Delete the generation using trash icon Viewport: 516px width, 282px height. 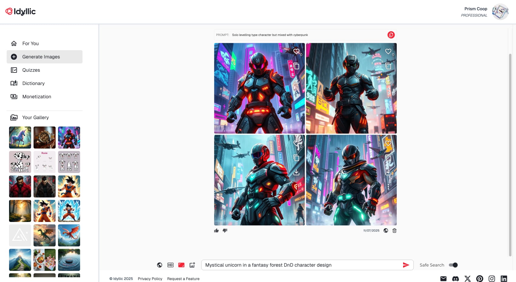tap(394, 230)
